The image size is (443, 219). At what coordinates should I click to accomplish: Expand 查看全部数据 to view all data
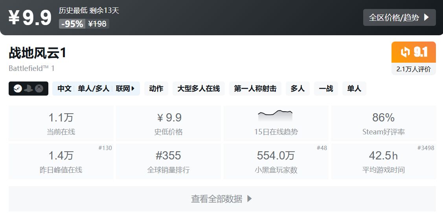pyautogui.click(x=222, y=199)
